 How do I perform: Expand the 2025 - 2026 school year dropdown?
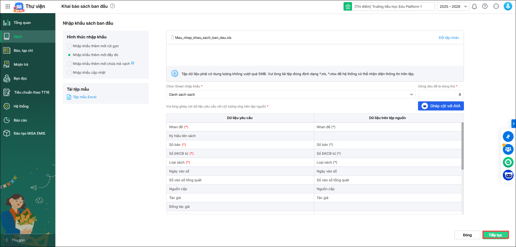(453, 6)
